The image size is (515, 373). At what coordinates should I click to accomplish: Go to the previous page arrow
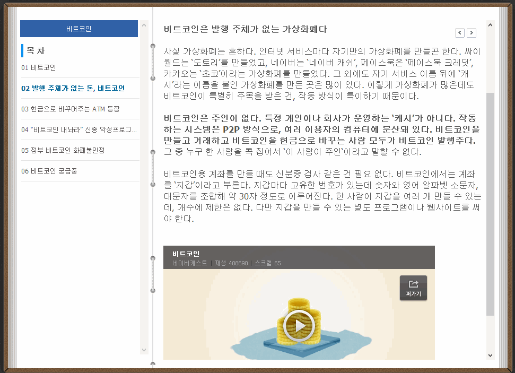click(460, 32)
